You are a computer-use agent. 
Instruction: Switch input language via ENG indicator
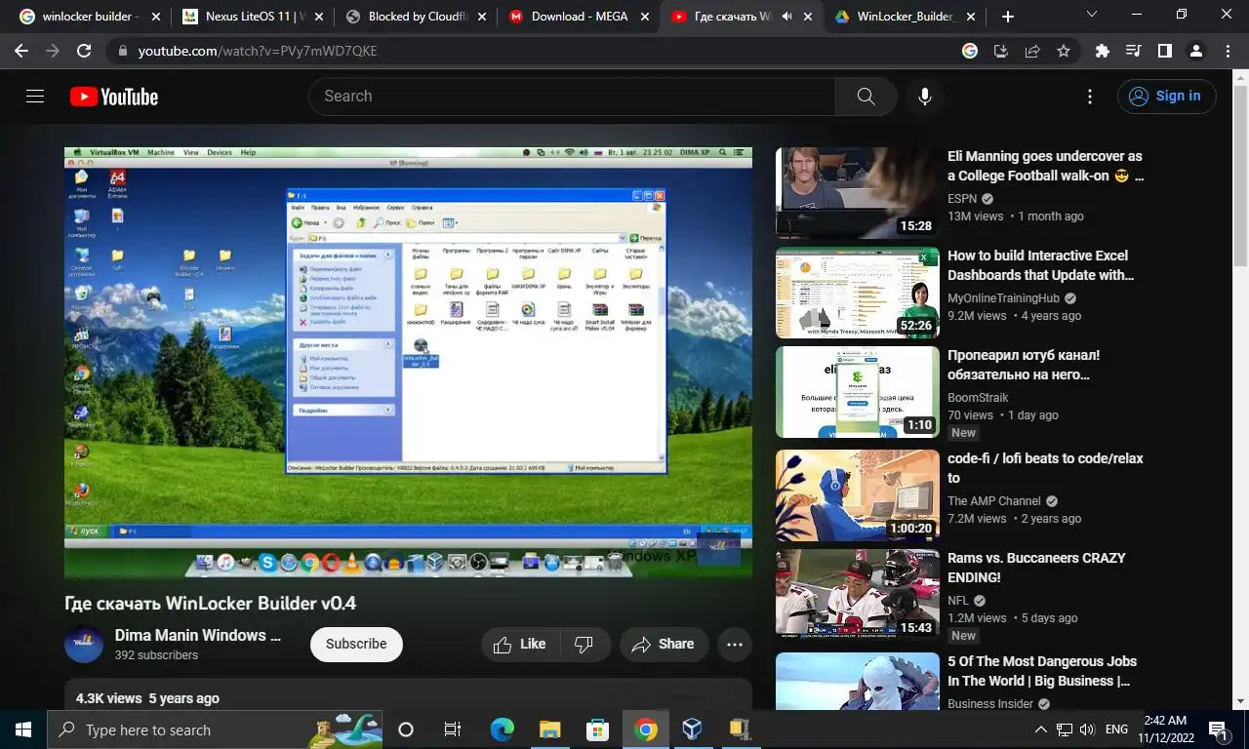coord(1117,729)
